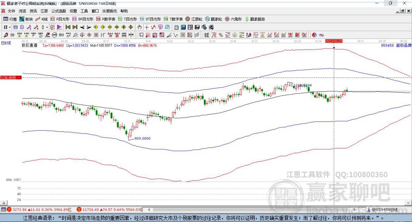Viewport: 412px width, 222px height.
Task: Click the horizontal scrollbar left arrow
Action: [x=149, y=210]
